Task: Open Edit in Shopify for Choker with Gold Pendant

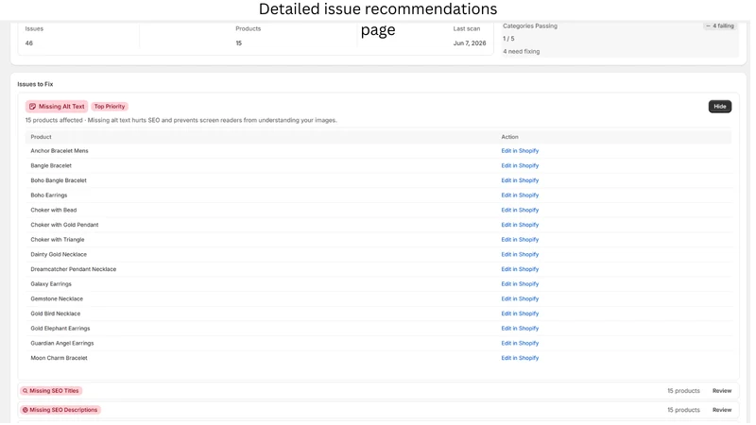Action: [520, 225]
